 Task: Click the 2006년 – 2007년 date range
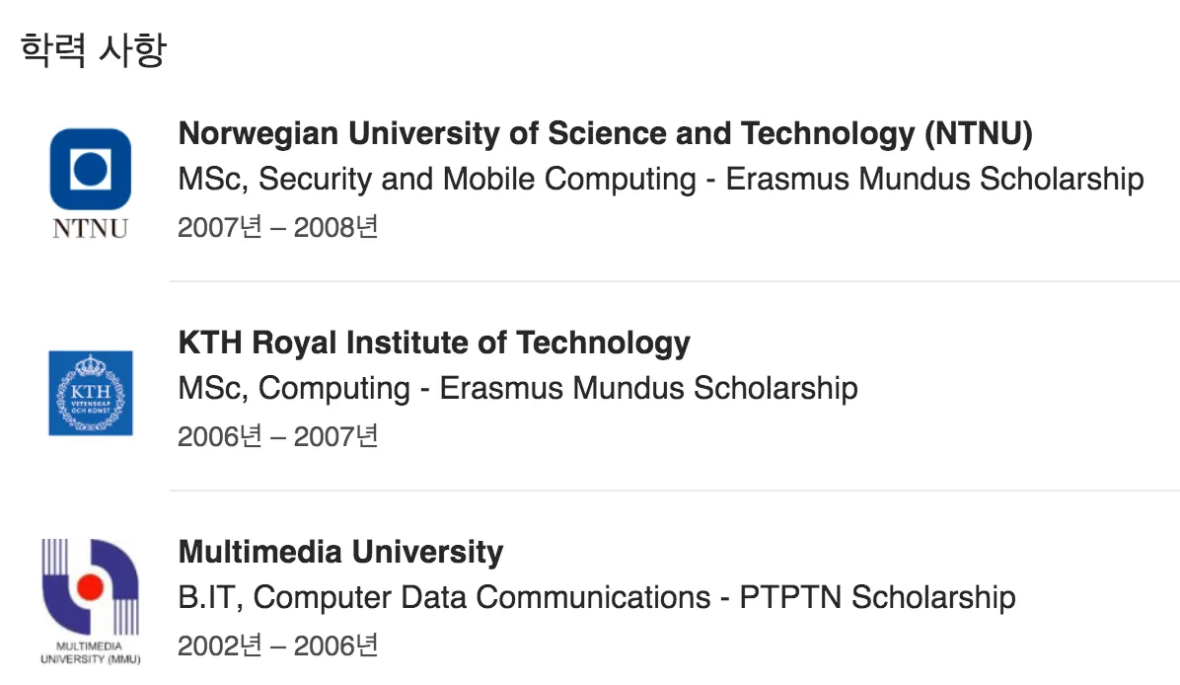[277, 436]
